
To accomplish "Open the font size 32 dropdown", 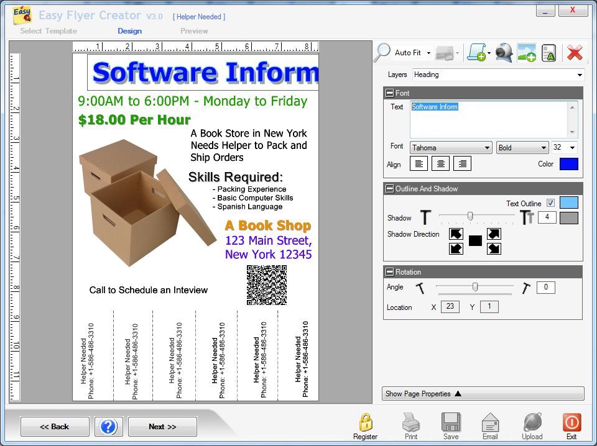I will pos(563,147).
